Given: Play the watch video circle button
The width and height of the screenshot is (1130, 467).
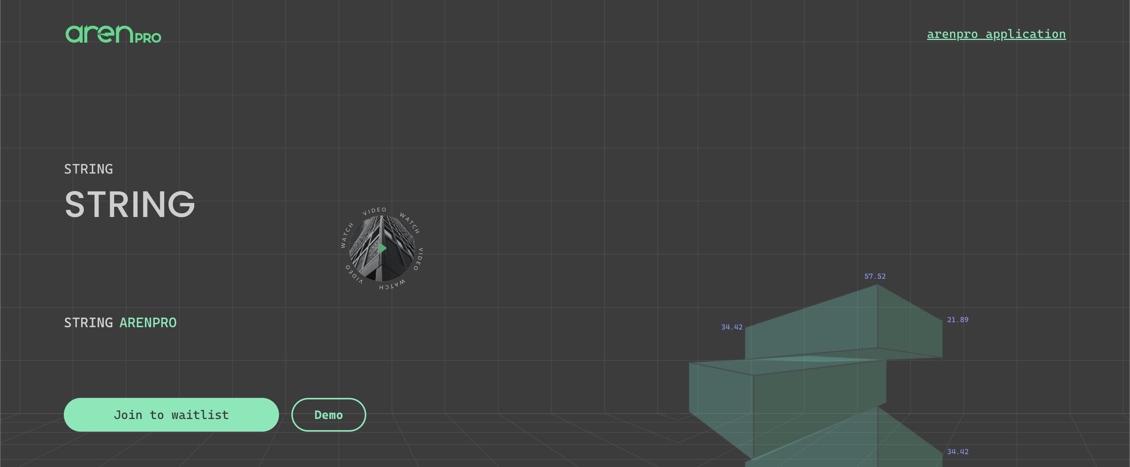Looking at the screenshot, I should [382, 248].
